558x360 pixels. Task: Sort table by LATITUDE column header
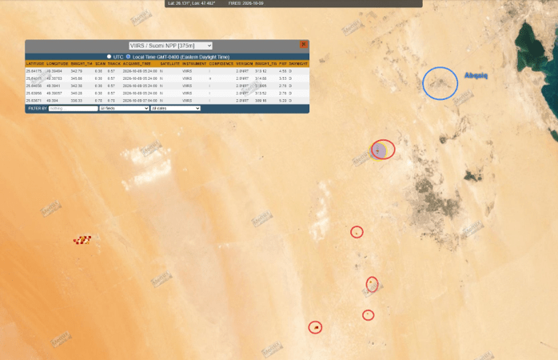point(35,64)
